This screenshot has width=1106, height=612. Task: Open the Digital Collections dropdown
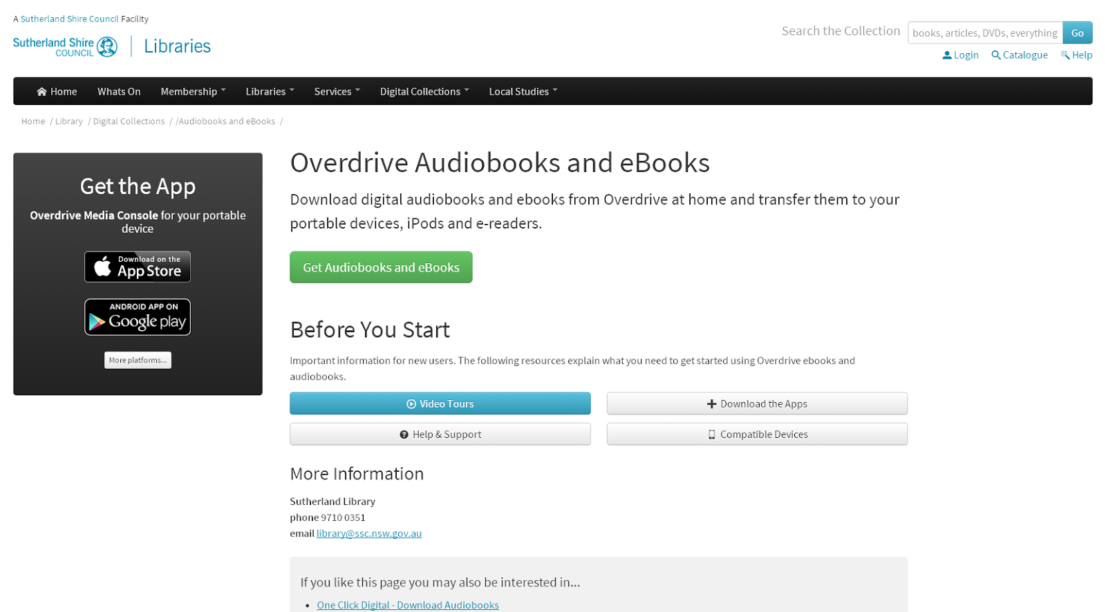click(x=424, y=91)
